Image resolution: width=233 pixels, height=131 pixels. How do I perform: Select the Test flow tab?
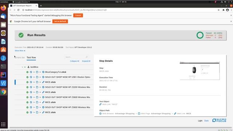coord(31,57)
